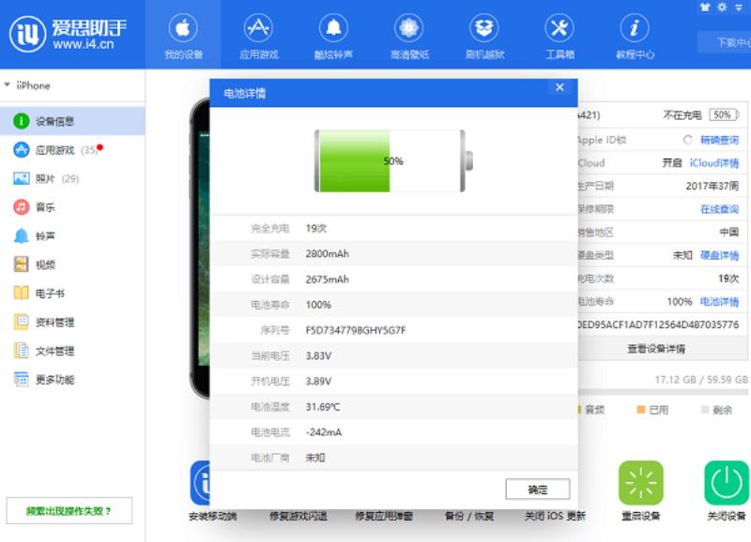This screenshot has height=542, width=751.
Task: Select the 当前电压 3.83V value
Action: (318, 356)
